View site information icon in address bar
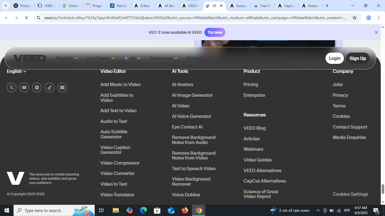 click(x=39, y=18)
